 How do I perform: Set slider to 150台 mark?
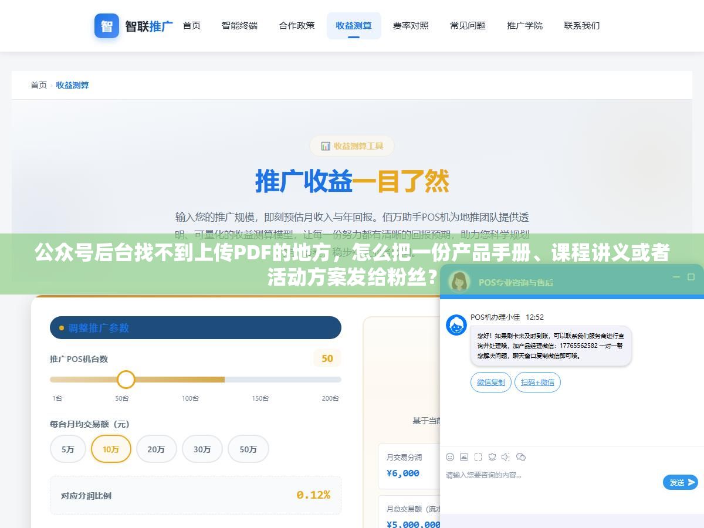(x=260, y=398)
